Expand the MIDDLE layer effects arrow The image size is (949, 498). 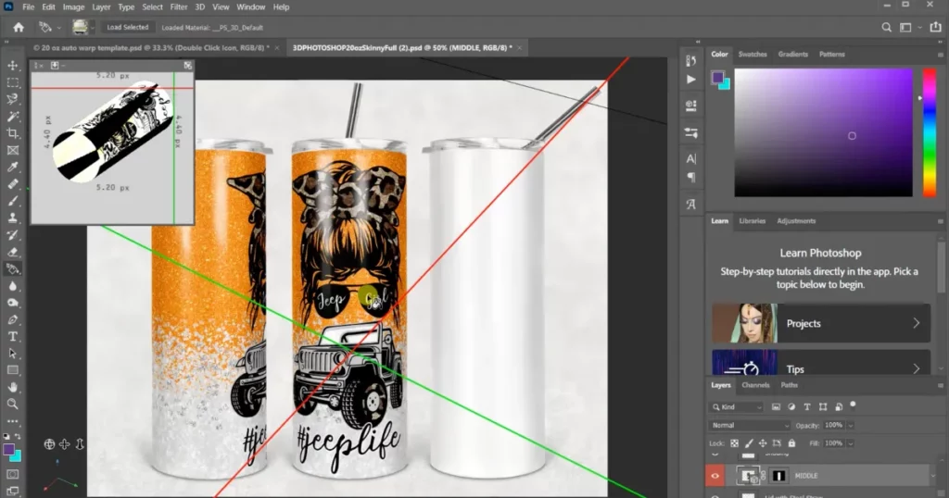tap(933, 476)
